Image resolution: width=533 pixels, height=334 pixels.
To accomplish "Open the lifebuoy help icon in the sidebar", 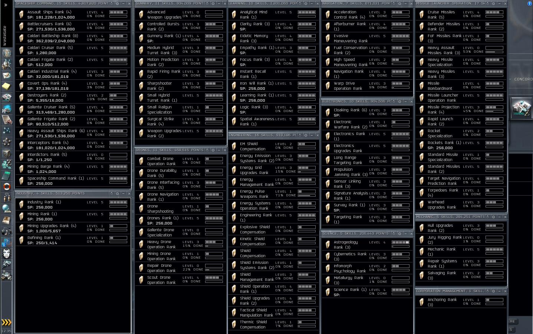I will coord(7,186).
